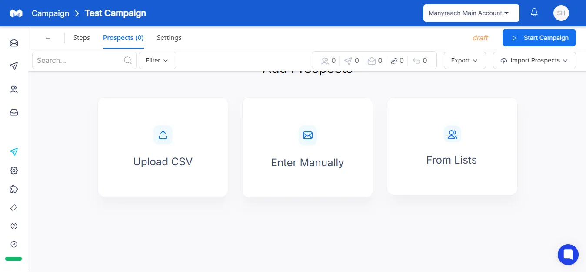Open the Manyreach Main Account dropdown
This screenshot has height=272, width=586.
471,13
